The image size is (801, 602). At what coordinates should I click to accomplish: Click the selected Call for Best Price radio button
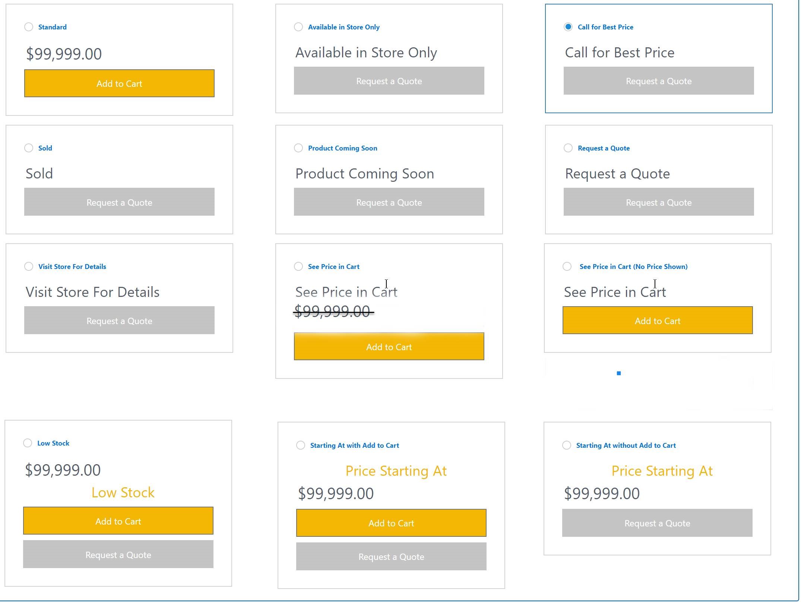(568, 27)
